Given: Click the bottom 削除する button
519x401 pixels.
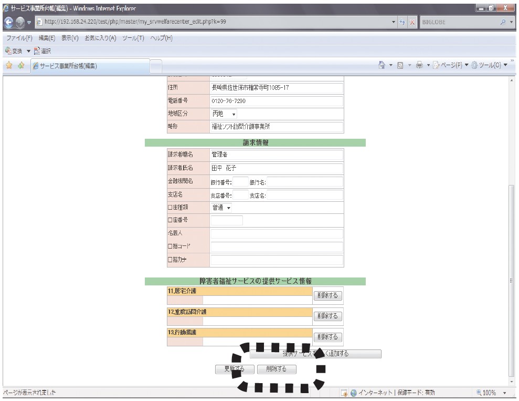Looking at the screenshot, I should [x=277, y=369].
